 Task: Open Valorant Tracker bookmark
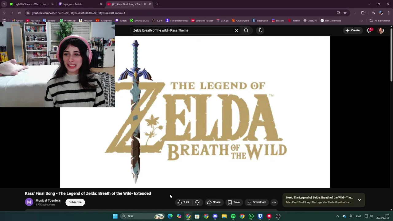tap(202, 21)
